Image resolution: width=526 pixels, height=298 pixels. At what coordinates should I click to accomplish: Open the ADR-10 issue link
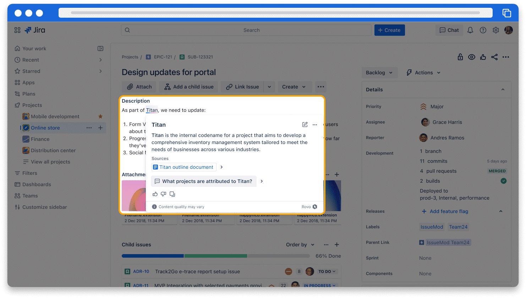[141, 271]
